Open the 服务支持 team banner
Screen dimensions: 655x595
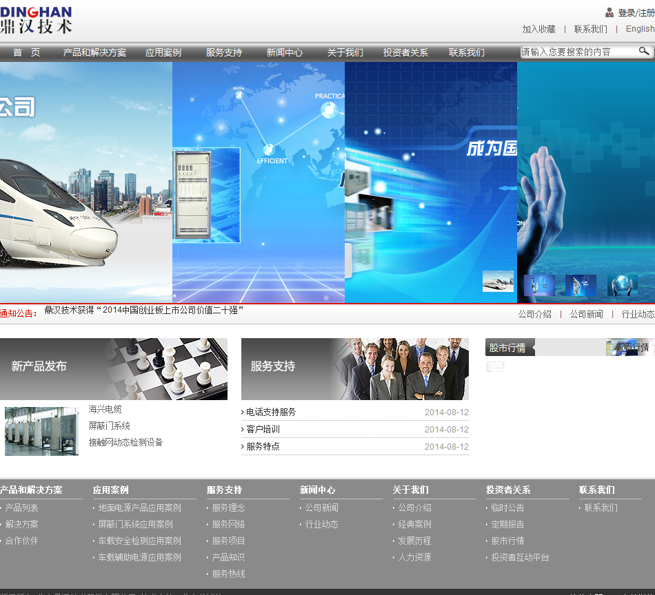pyautogui.click(x=355, y=369)
